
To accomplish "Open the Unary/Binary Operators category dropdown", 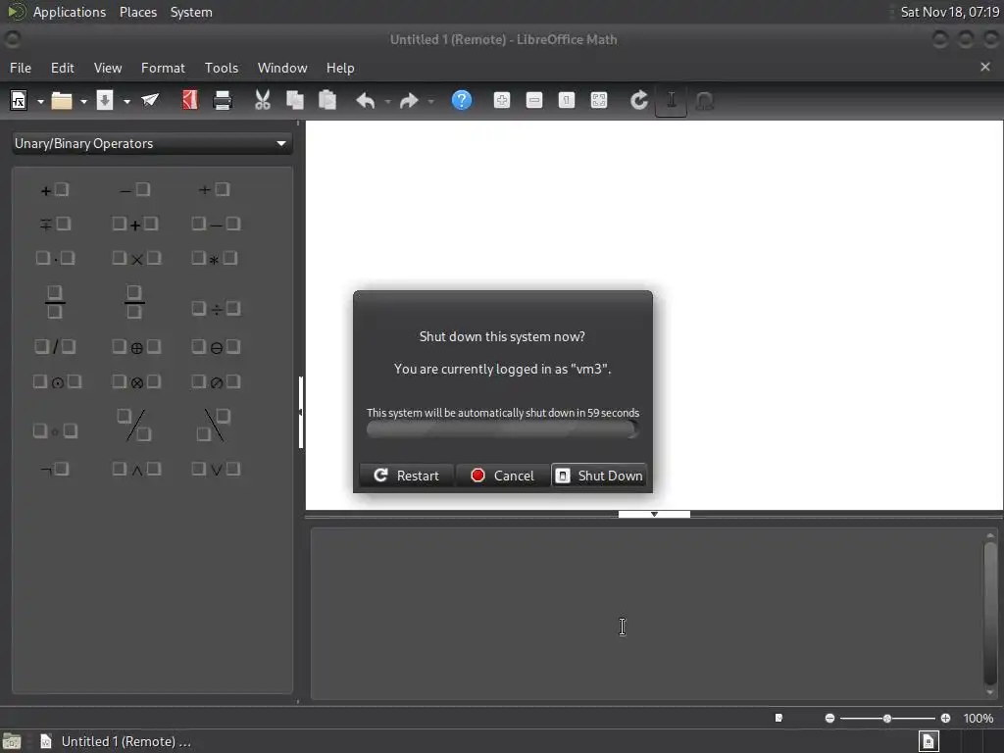I will (152, 143).
